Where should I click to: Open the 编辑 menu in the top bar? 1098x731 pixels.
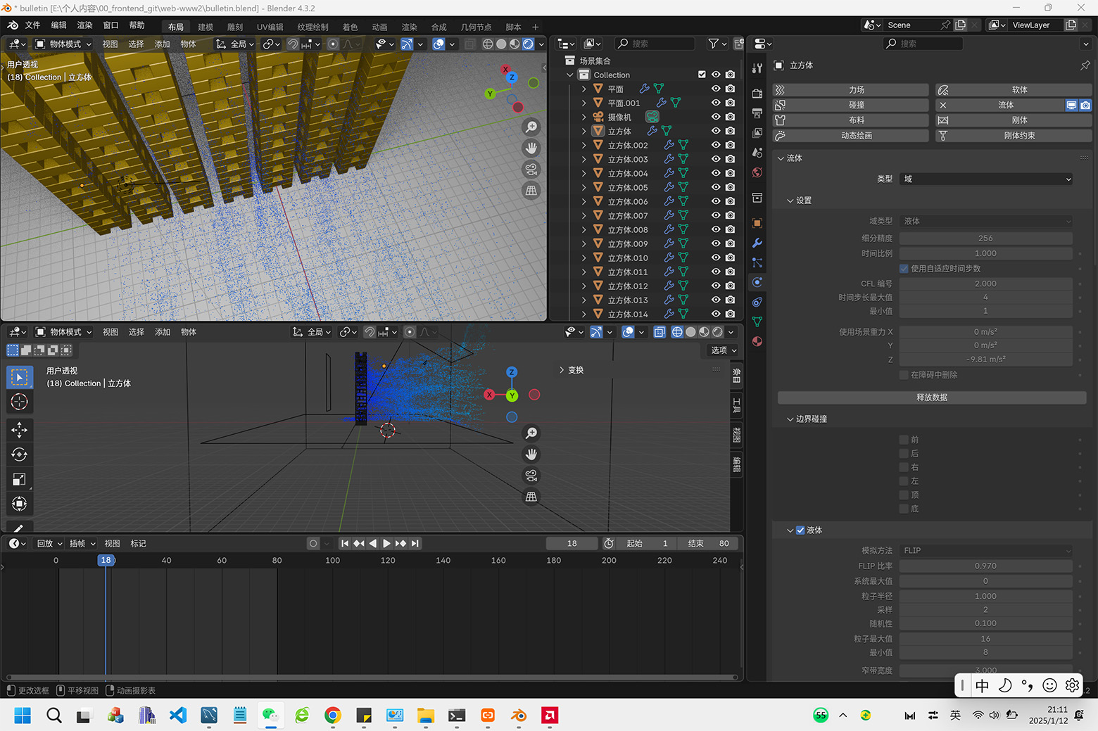pyautogui.click(x=58, y=25)
